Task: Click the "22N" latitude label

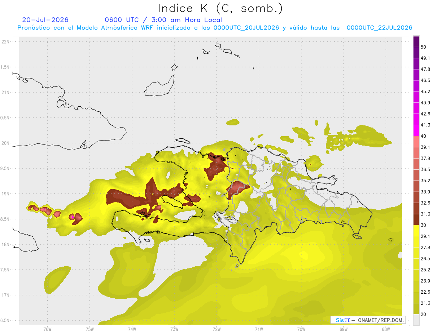Action: point(5,41)
